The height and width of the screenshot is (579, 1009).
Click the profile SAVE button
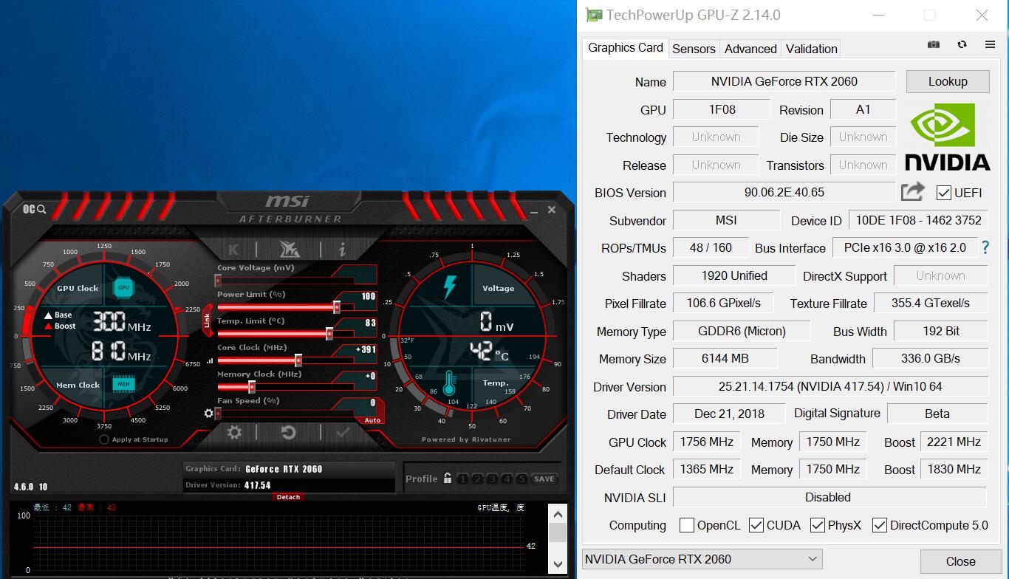(544, 479)
